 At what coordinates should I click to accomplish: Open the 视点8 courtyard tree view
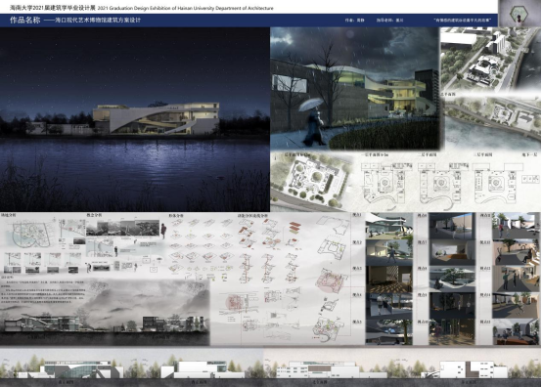point(452,279)
